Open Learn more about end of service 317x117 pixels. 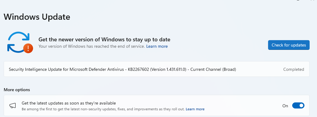point(157,46)
